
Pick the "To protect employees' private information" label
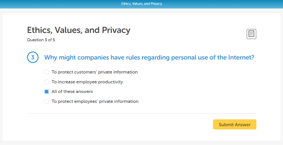[x=95, y=101]
